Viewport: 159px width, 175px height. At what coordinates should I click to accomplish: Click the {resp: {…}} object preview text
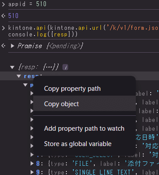[39, 67]
